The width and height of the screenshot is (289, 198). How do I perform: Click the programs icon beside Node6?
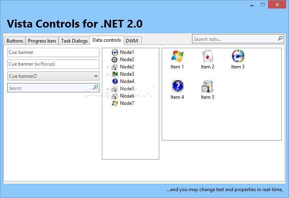[115, 96]
